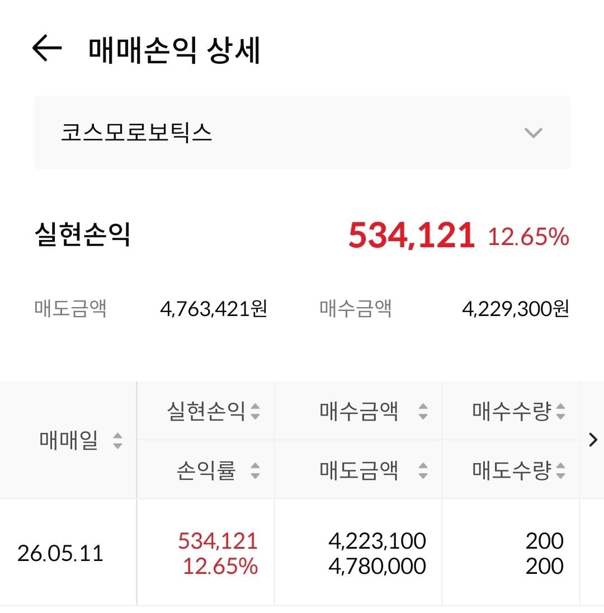Sort by 매매일 using its sort arrows
Viewport: 604px width, 613px height.
point(117,441)
